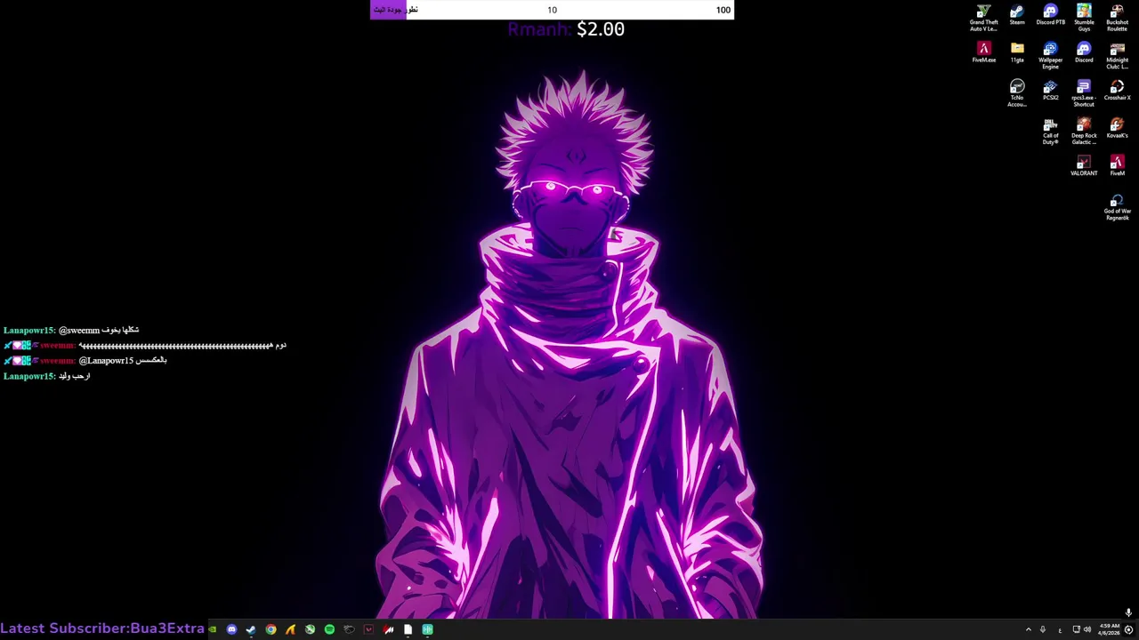1139x640 pixels.
Task: Open NVIDIA app from the taskbar
Action: [x=213, y=629]
